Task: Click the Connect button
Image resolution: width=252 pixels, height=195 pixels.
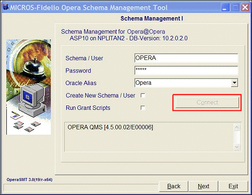Action: tap(207, 103)
